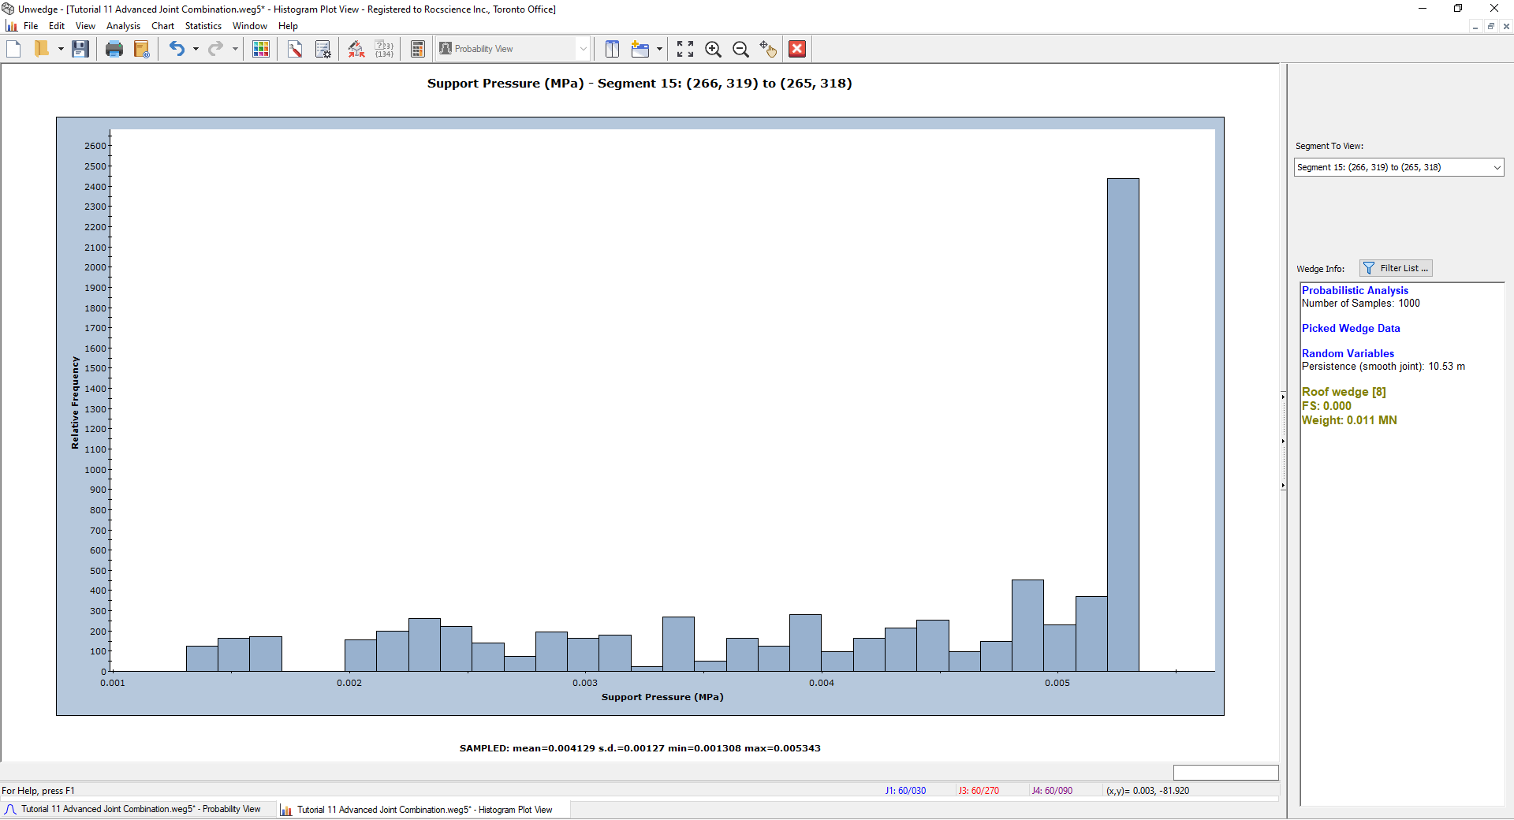
Task: Open the joint combinations icon
Action: [356, 49]
